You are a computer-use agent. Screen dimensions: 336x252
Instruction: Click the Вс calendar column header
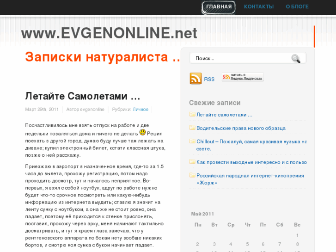coord(297,225)
